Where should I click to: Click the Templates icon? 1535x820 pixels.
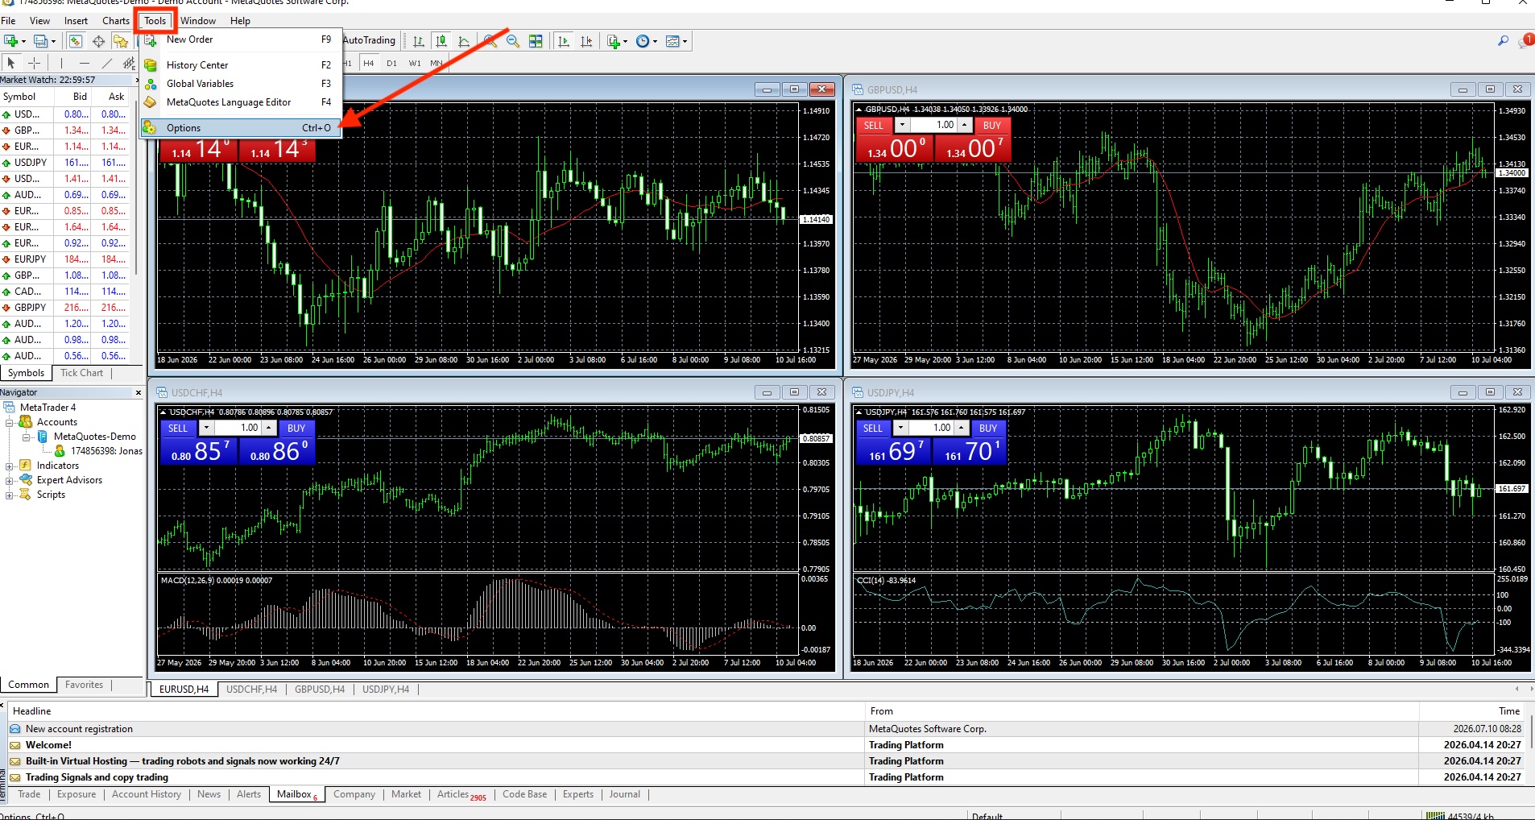coord(672,41)
